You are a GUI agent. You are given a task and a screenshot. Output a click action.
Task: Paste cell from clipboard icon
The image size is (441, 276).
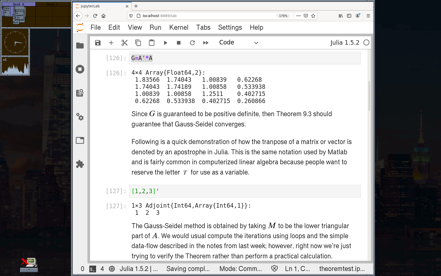point(151,43)
